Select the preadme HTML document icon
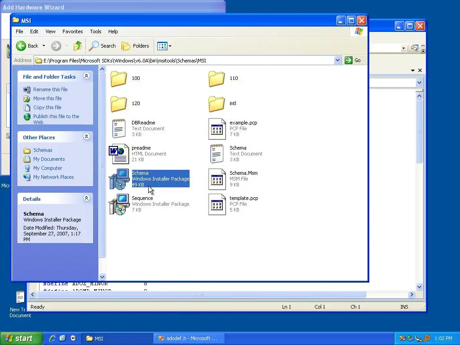Viewport: 460px width, 345px height. (x=119, y=154)
